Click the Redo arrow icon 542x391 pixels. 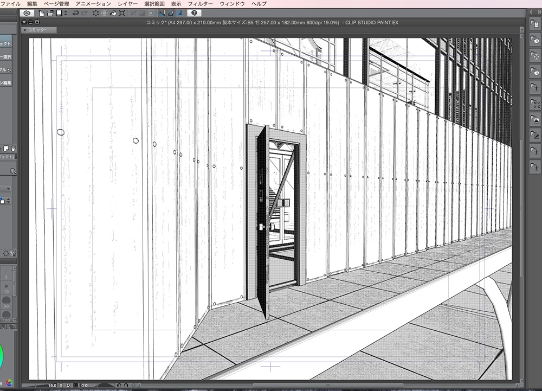pos(84,13)
